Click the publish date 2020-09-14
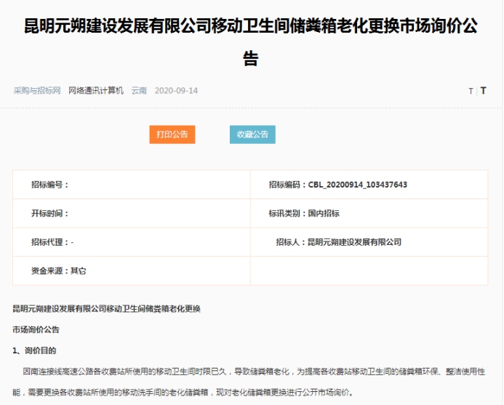The width and height of the screenshot is (504, 405). pos(176,91)
